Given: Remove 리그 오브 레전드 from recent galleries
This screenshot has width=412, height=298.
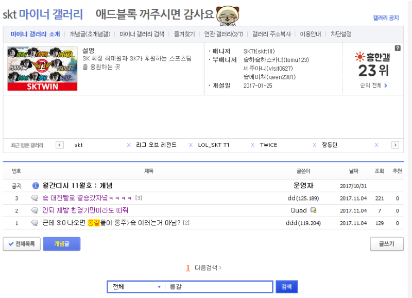Looking at the screenshot, I should [191, 145].
